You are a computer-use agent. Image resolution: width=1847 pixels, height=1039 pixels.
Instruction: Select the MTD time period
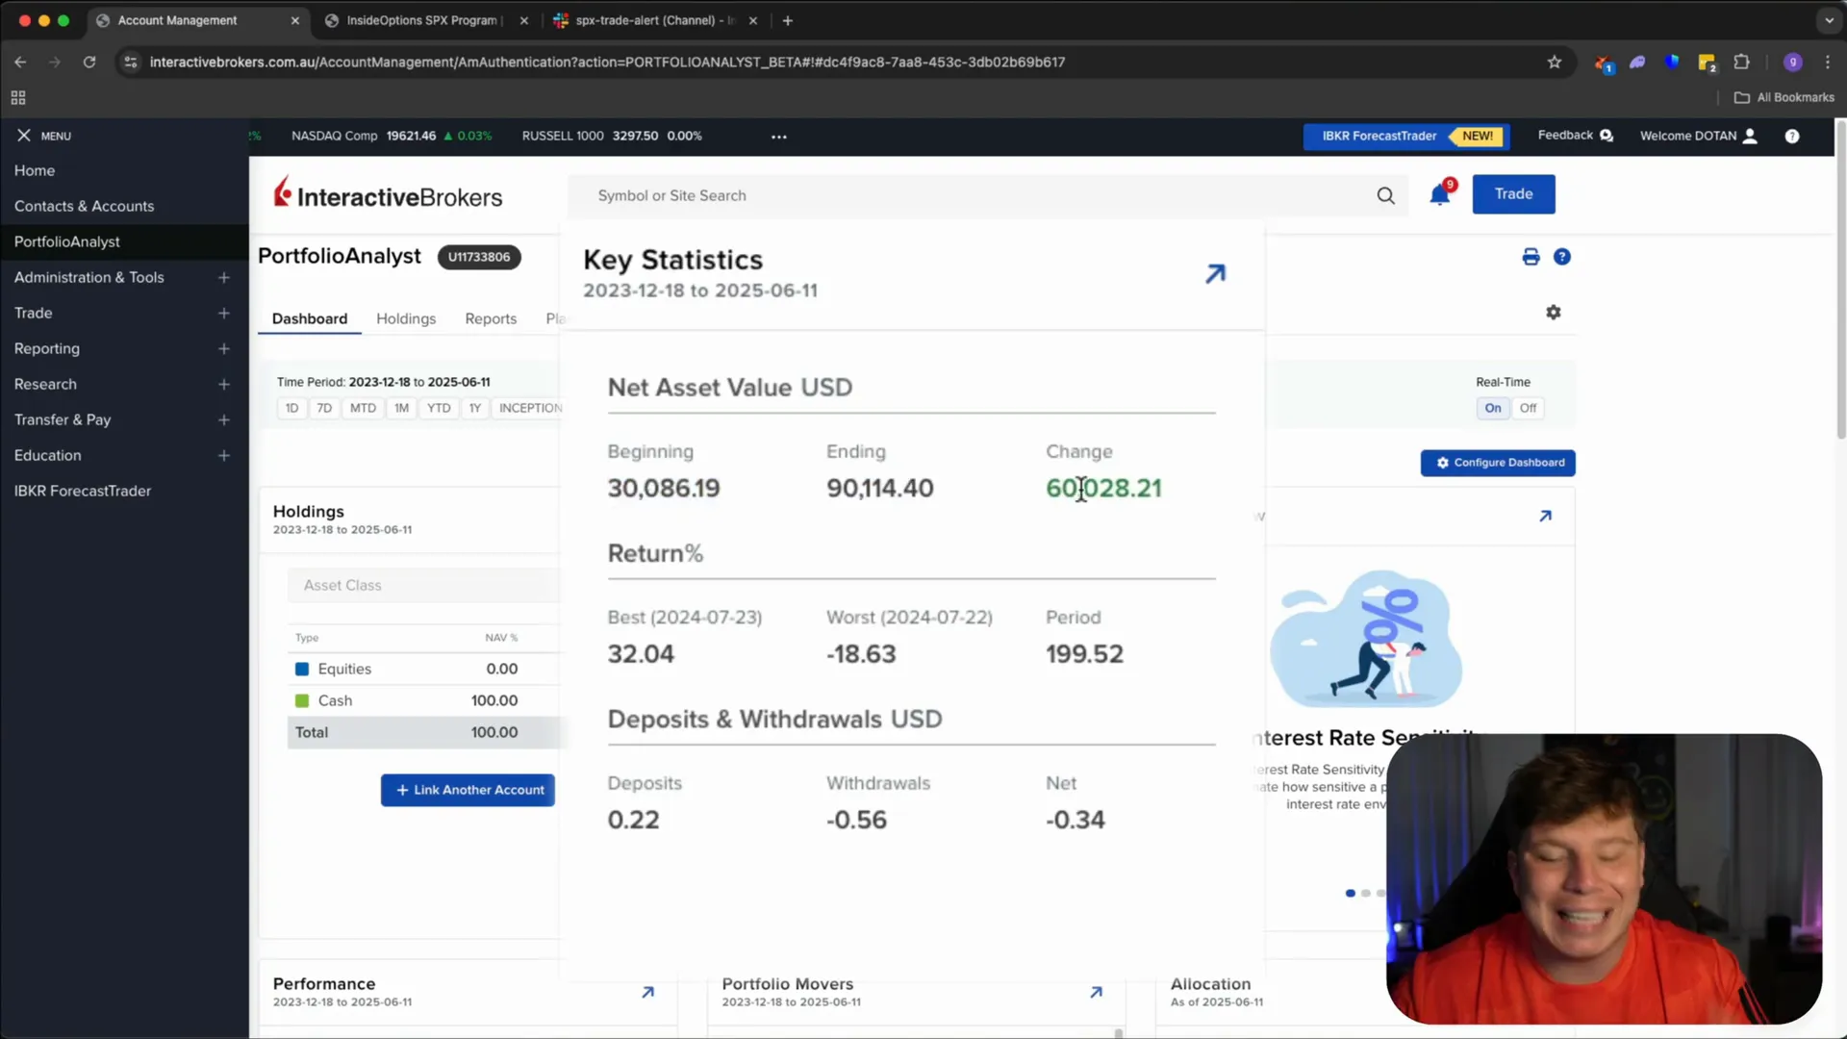click(x=363, y=408)
